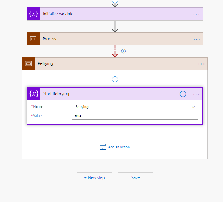Viewport: 223px width, 202px height.
Task: Click the Add an action icon
Action: point(103,147)
